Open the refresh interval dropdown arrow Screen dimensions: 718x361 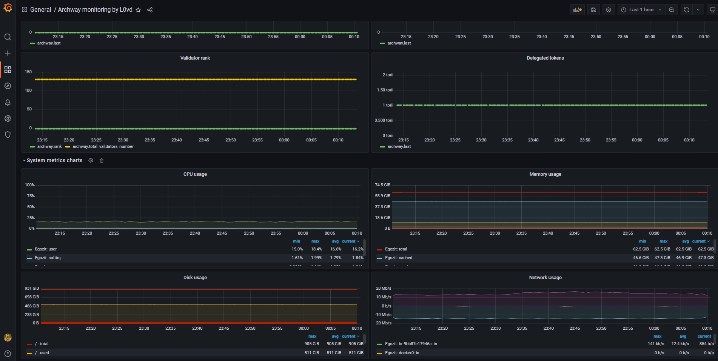tap(698, 10)
